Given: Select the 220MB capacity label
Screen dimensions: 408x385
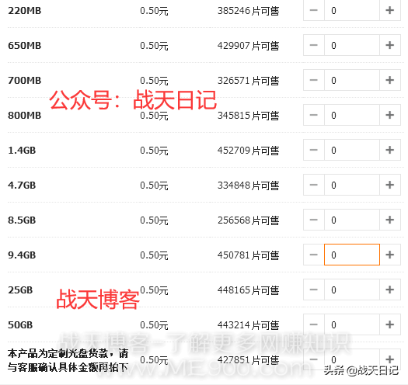Looking at the screenshot, I should (24, 11).
